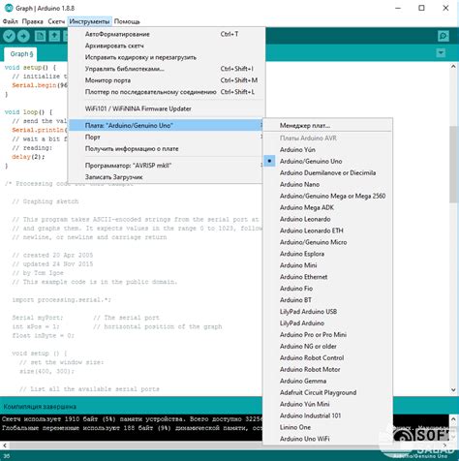The image size is (459, 461).
Task: Open Управлять библиотеками…
Action: click(167, 69)
